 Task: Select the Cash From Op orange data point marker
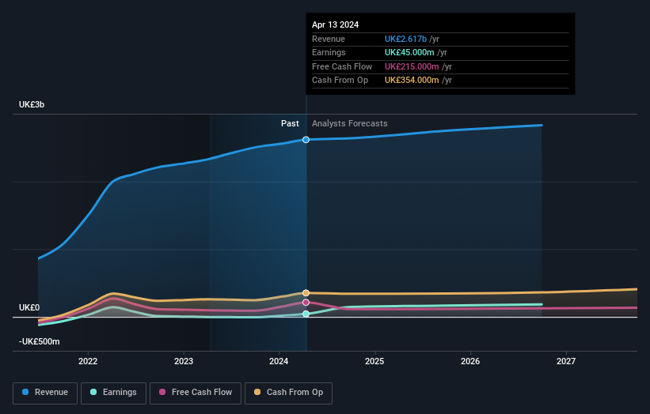click(x=306, y=293)
